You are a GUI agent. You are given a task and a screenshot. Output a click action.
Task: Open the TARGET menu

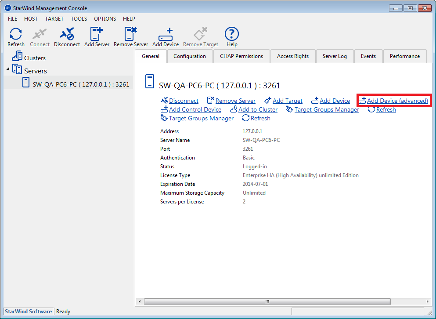tap(54, 18)
